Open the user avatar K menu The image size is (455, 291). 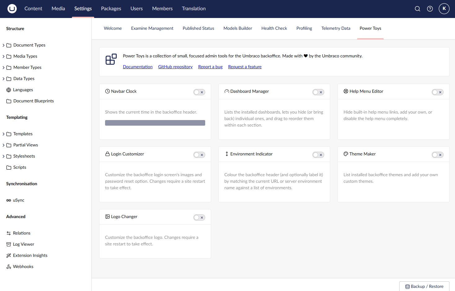tap(444, 9)
